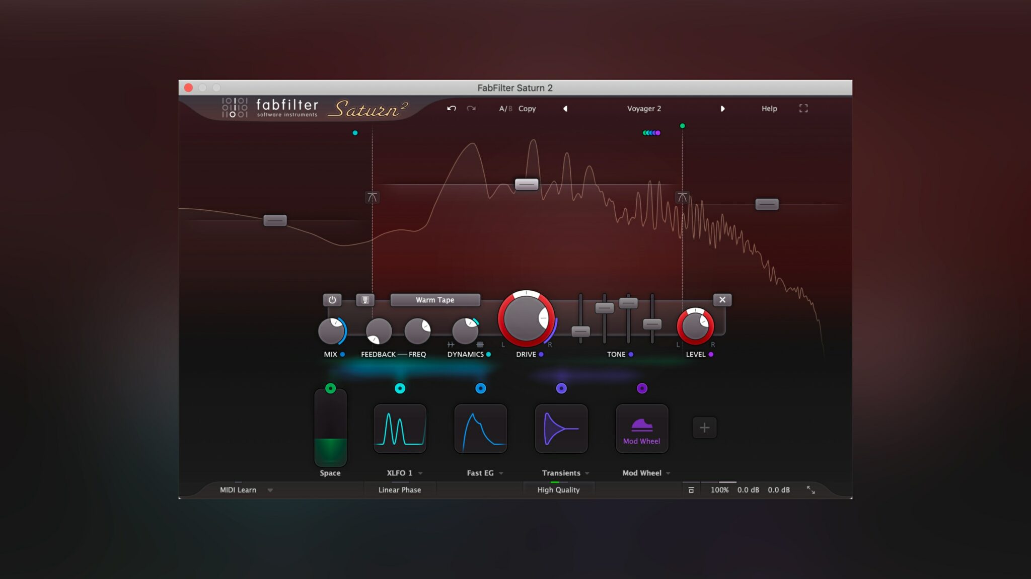Click the DYNAMICS modulation indicator dot
1031x579 pixels.
tap(488, 355)
